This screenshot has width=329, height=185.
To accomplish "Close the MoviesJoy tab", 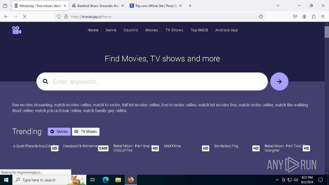I will tap(65, 6).
